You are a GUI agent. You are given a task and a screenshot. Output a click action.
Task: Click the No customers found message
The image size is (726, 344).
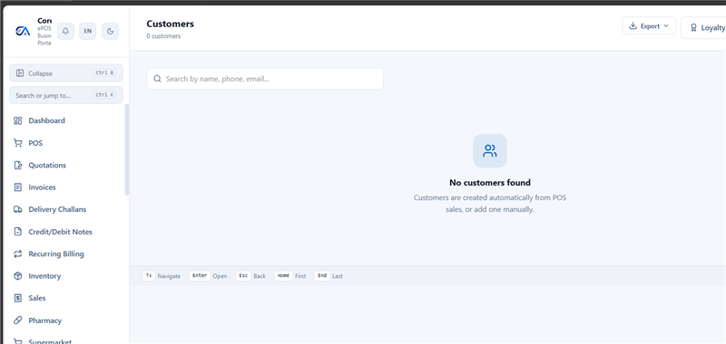[490, 183]
